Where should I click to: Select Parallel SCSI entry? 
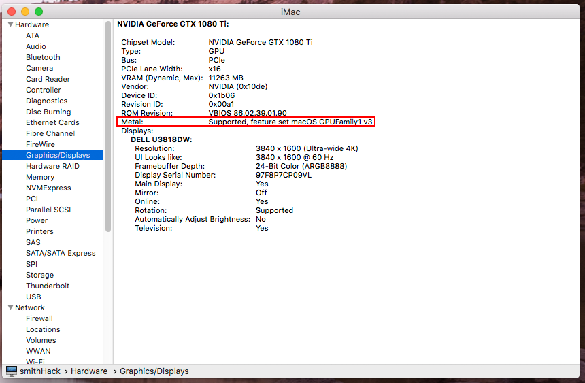(48, 210)
